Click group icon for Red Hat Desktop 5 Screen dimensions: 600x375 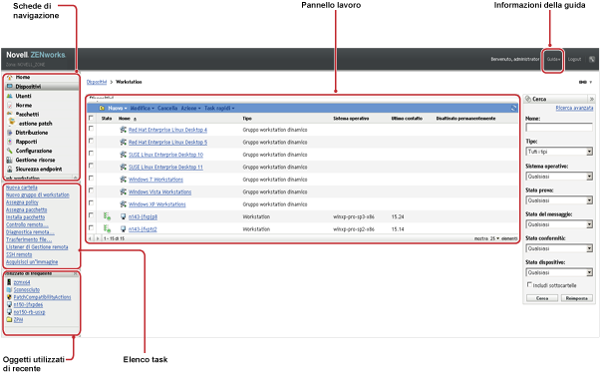(x=123, y=142)
